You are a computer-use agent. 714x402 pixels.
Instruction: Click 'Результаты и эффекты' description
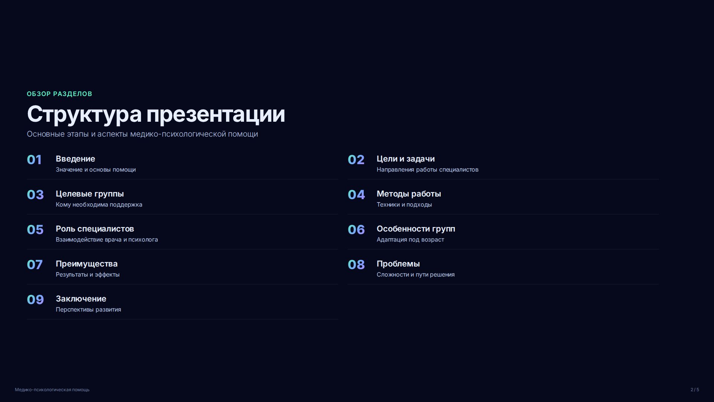click(x=88, y=275)
